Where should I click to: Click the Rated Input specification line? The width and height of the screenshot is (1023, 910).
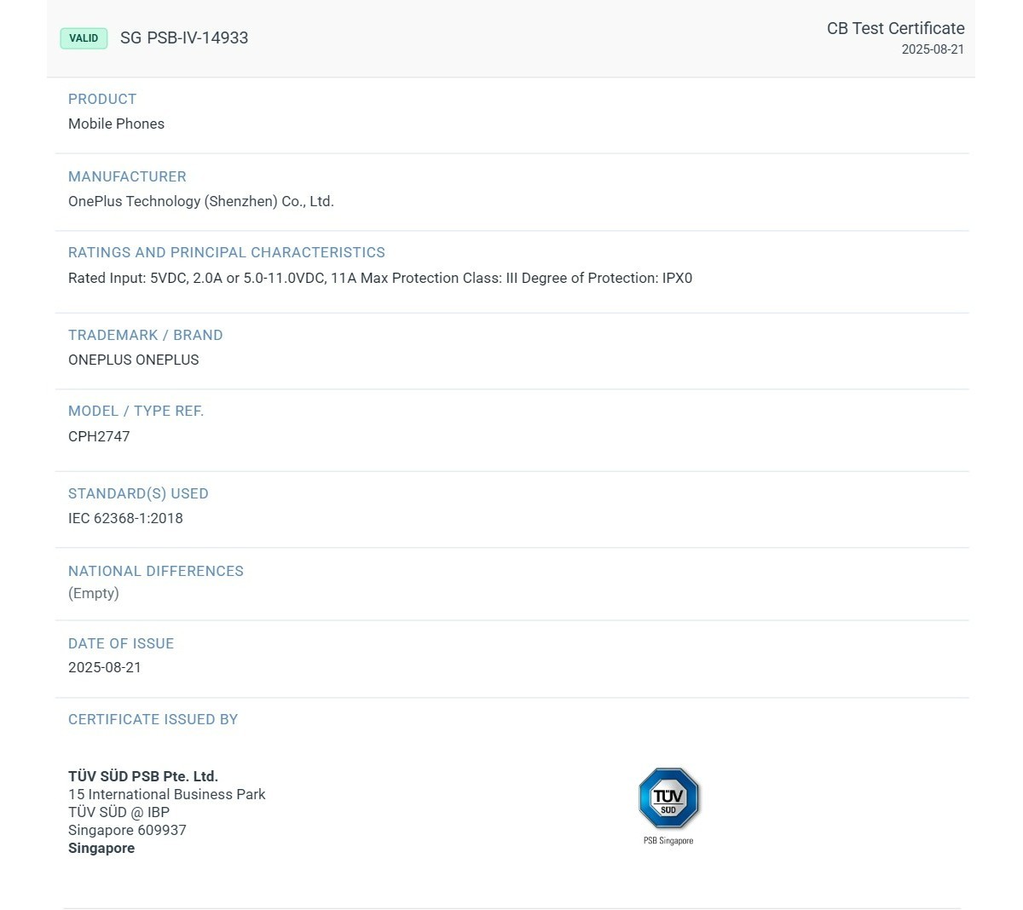click(380, 278)
